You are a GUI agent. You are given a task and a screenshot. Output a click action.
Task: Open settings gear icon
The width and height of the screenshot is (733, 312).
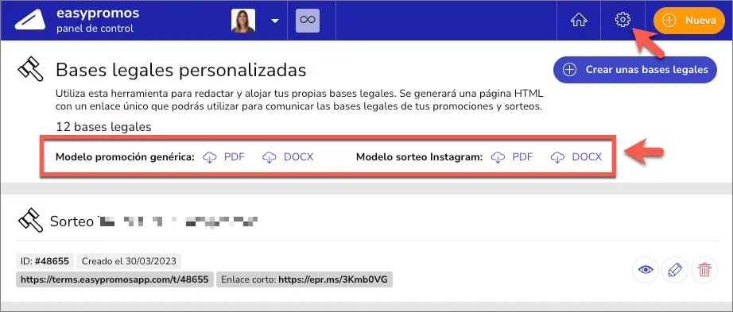(x=622, y=20)
